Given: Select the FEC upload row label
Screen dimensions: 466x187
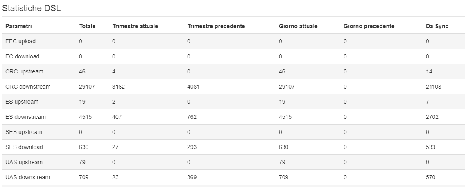Looking at the screenshot, I should (20, 42).
